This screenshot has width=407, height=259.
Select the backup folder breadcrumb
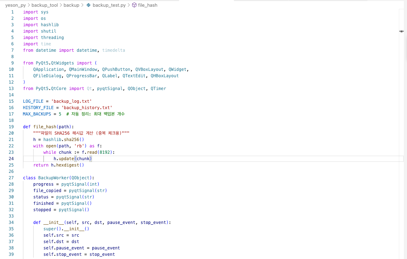tap(71, 5)
